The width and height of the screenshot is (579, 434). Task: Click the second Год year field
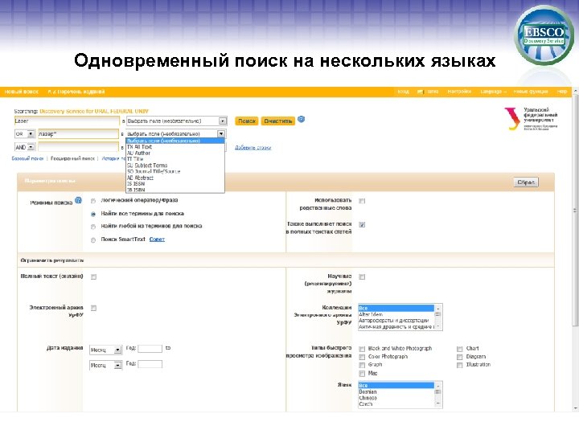coord(150,364)
